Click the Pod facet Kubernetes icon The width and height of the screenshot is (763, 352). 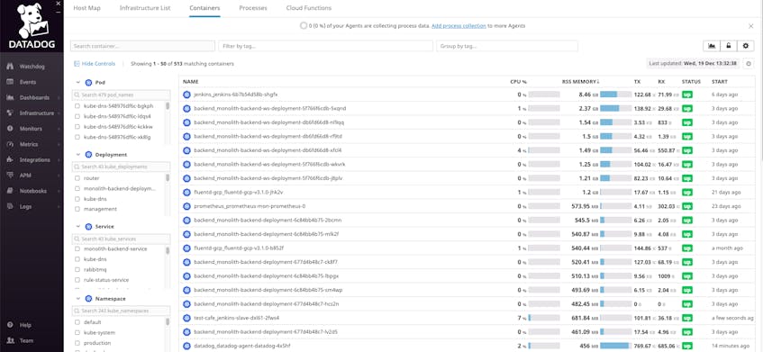click(88, 83)
